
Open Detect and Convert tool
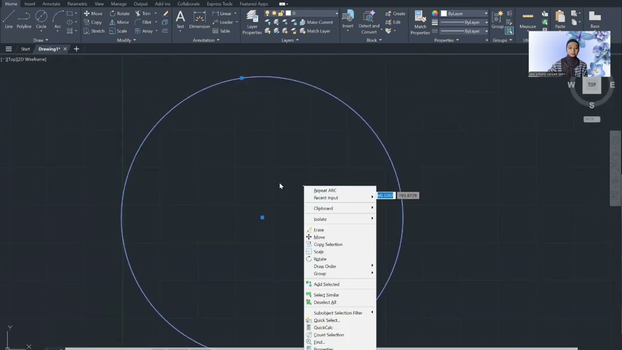click(369, 22)
